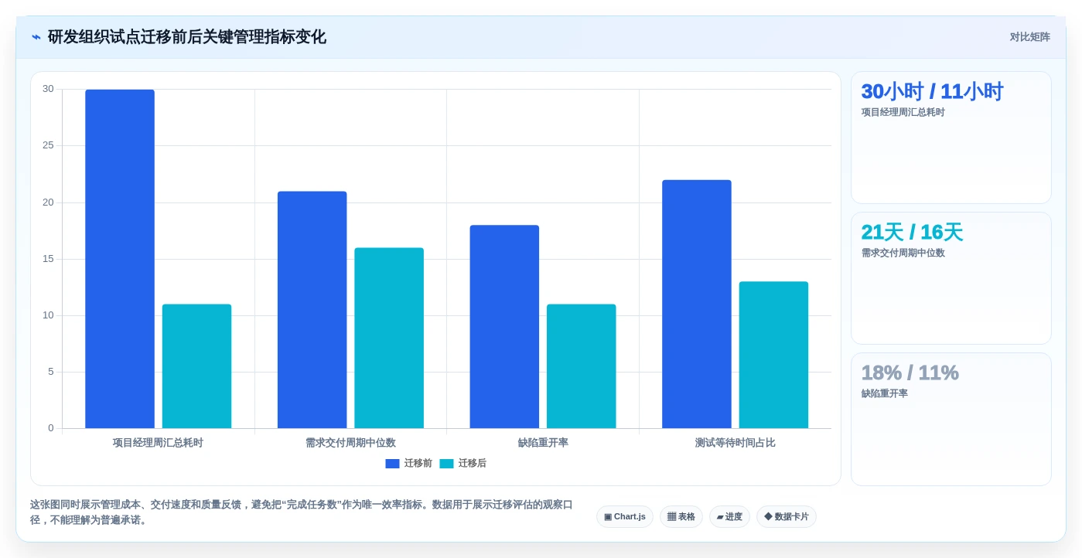This screenshot has height=558, width=1082.
Task: Click the 18% / 11% card value
Action: [x=910, y=373]
